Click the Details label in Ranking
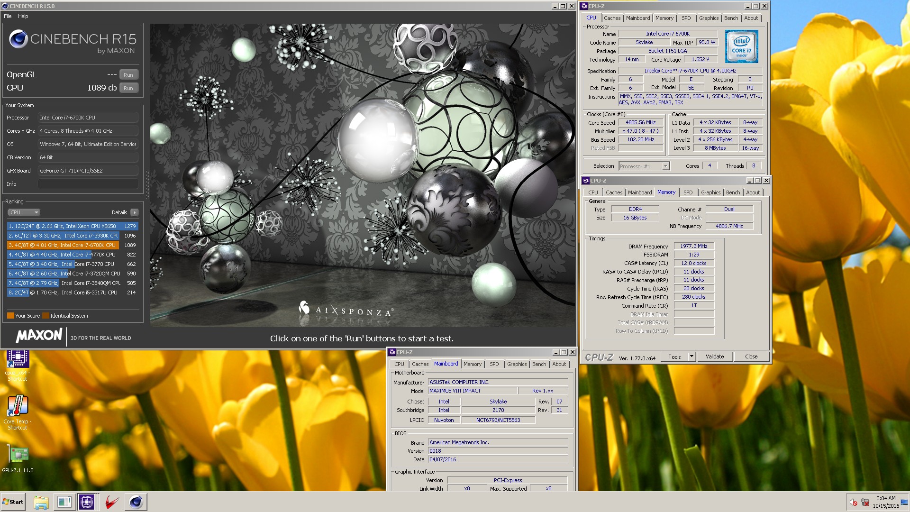910x512 pixels. pyautogui.click(x=119, y=212)
